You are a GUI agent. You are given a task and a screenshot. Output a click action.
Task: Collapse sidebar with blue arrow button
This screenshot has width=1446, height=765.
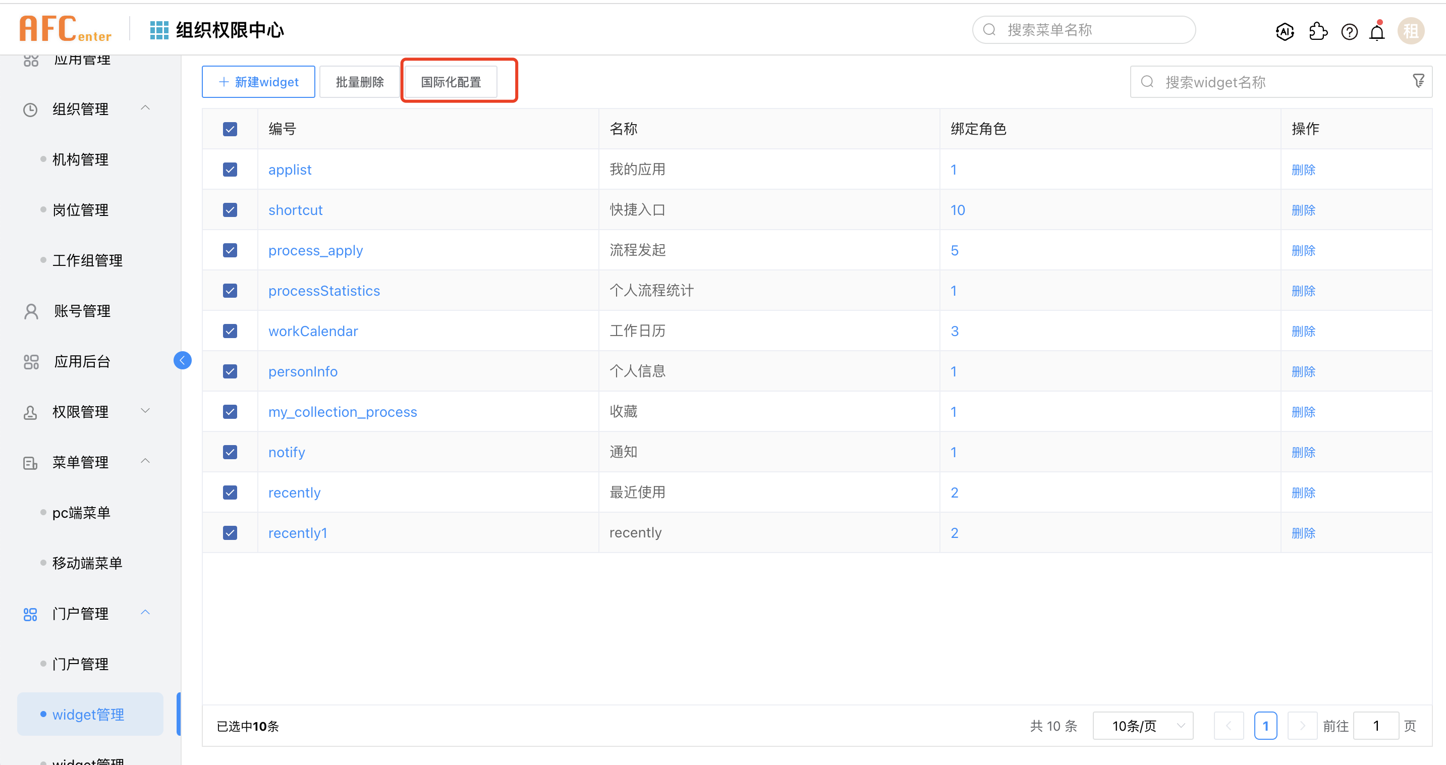point(183,360)
